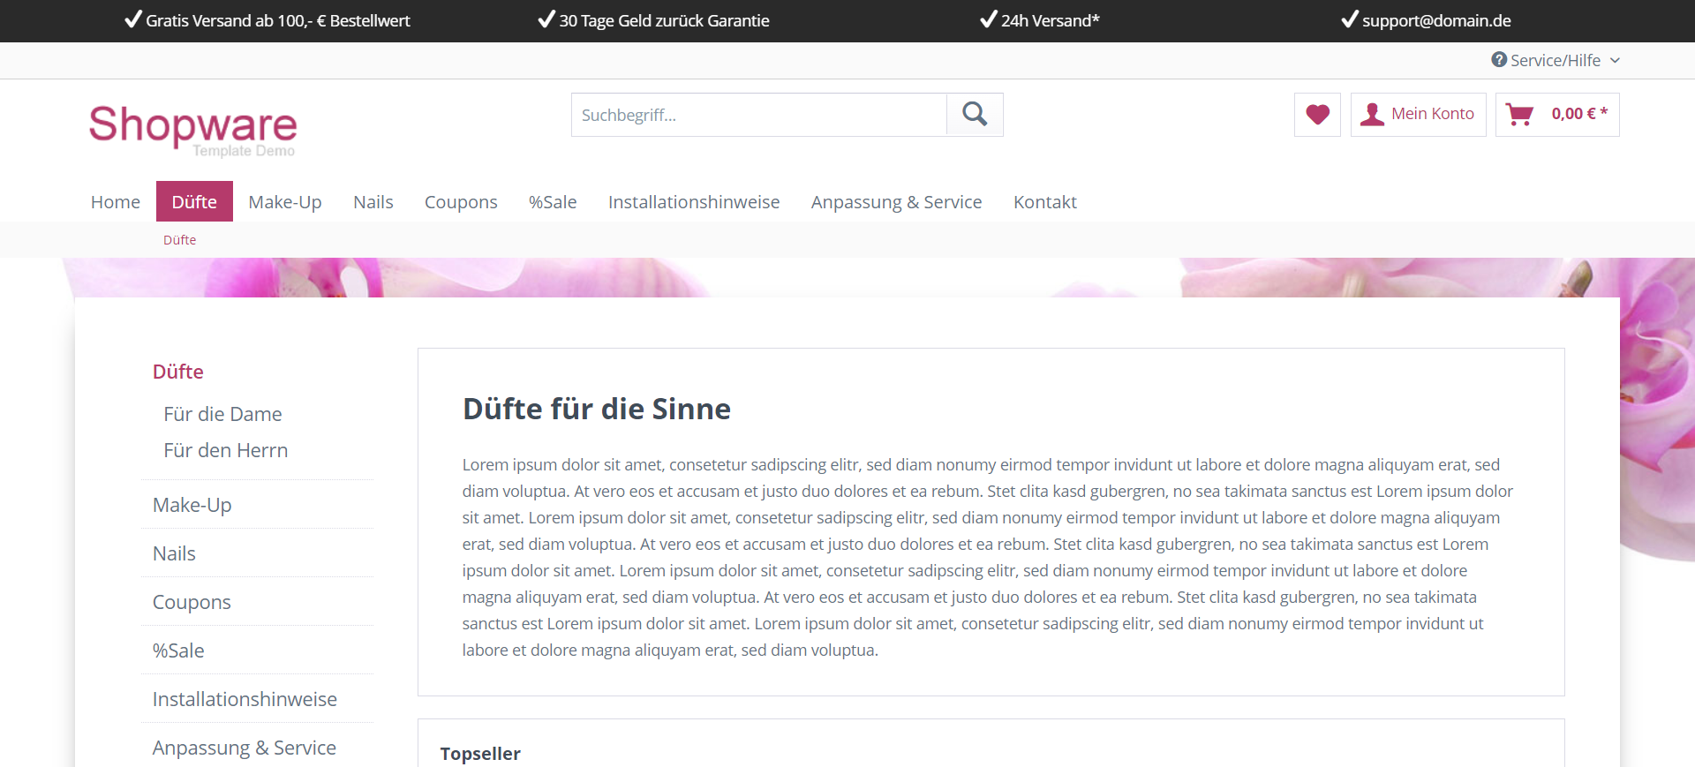Open Nails in the top navigation

pyautogui.click(x=373, y=201)
